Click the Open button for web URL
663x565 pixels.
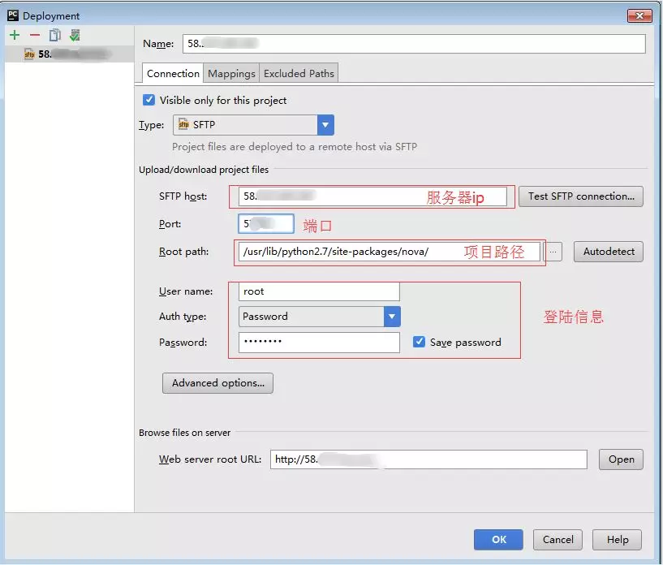click(621, 459)
